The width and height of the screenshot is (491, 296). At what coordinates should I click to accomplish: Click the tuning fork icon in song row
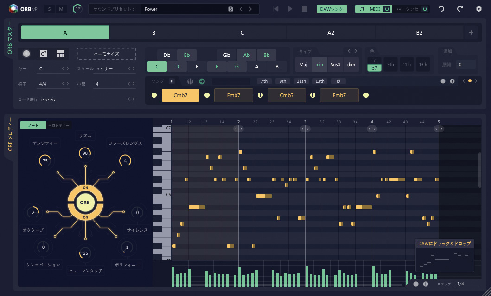[190, 81]
